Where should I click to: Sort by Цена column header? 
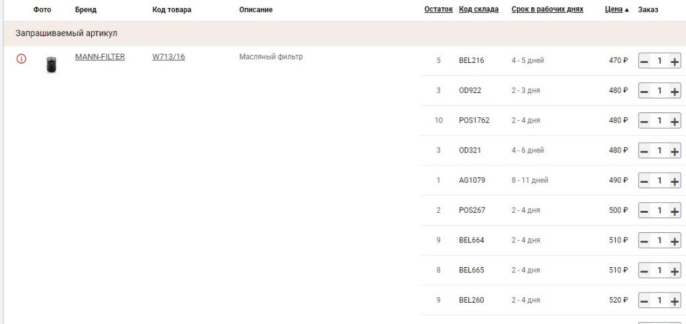pyautogui.click(x=614, y=9)
